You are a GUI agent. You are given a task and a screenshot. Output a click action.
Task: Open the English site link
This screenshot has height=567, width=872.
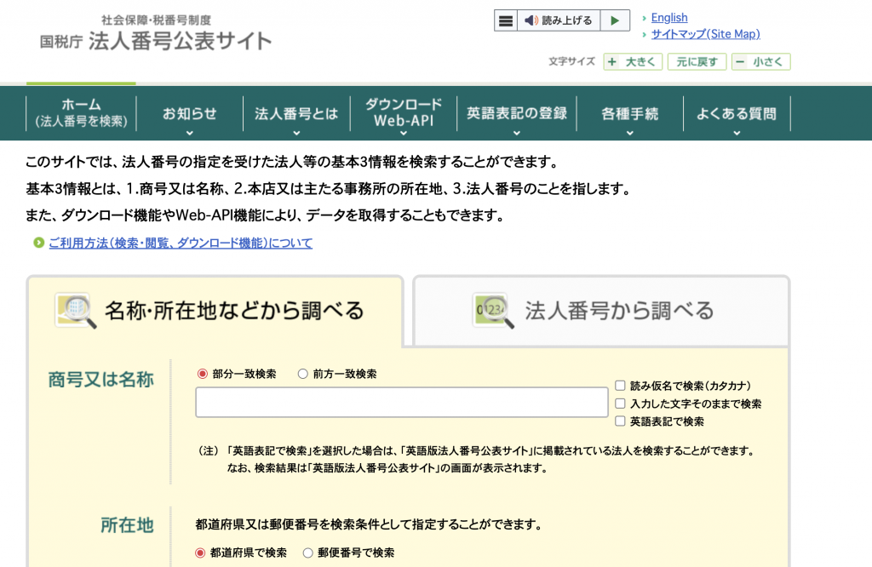click(669, 18)
